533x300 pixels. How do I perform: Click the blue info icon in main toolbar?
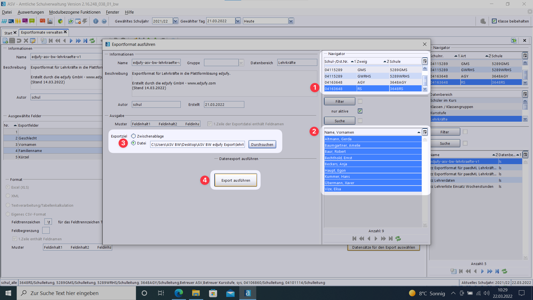click(96, 21)
